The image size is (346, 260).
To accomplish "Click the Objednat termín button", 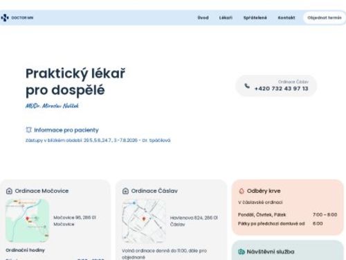I will (x=324, y=18).
